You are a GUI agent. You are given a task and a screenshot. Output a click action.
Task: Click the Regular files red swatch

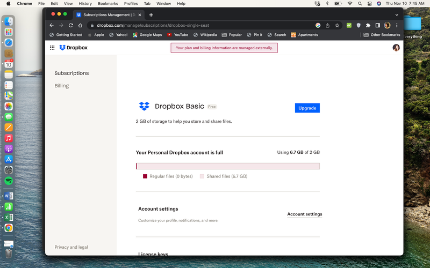[145, 176]
